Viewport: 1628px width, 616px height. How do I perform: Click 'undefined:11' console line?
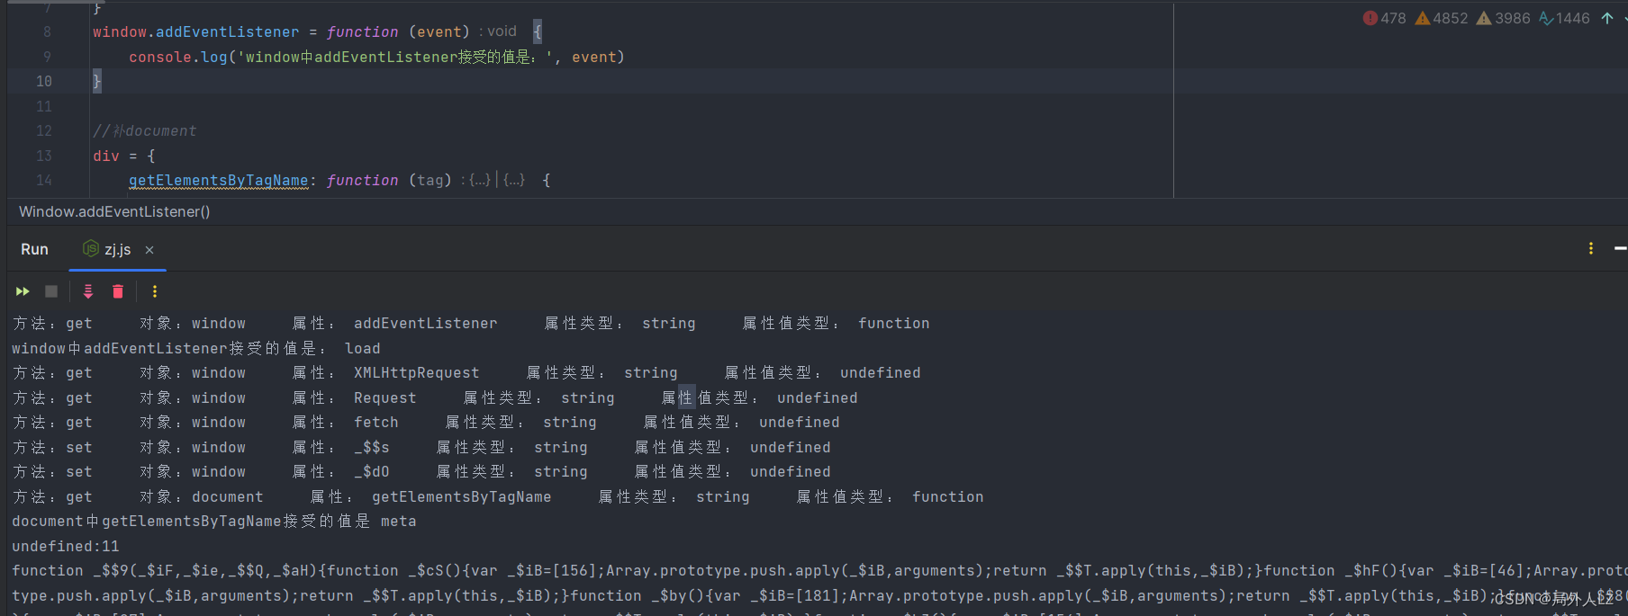65,546
